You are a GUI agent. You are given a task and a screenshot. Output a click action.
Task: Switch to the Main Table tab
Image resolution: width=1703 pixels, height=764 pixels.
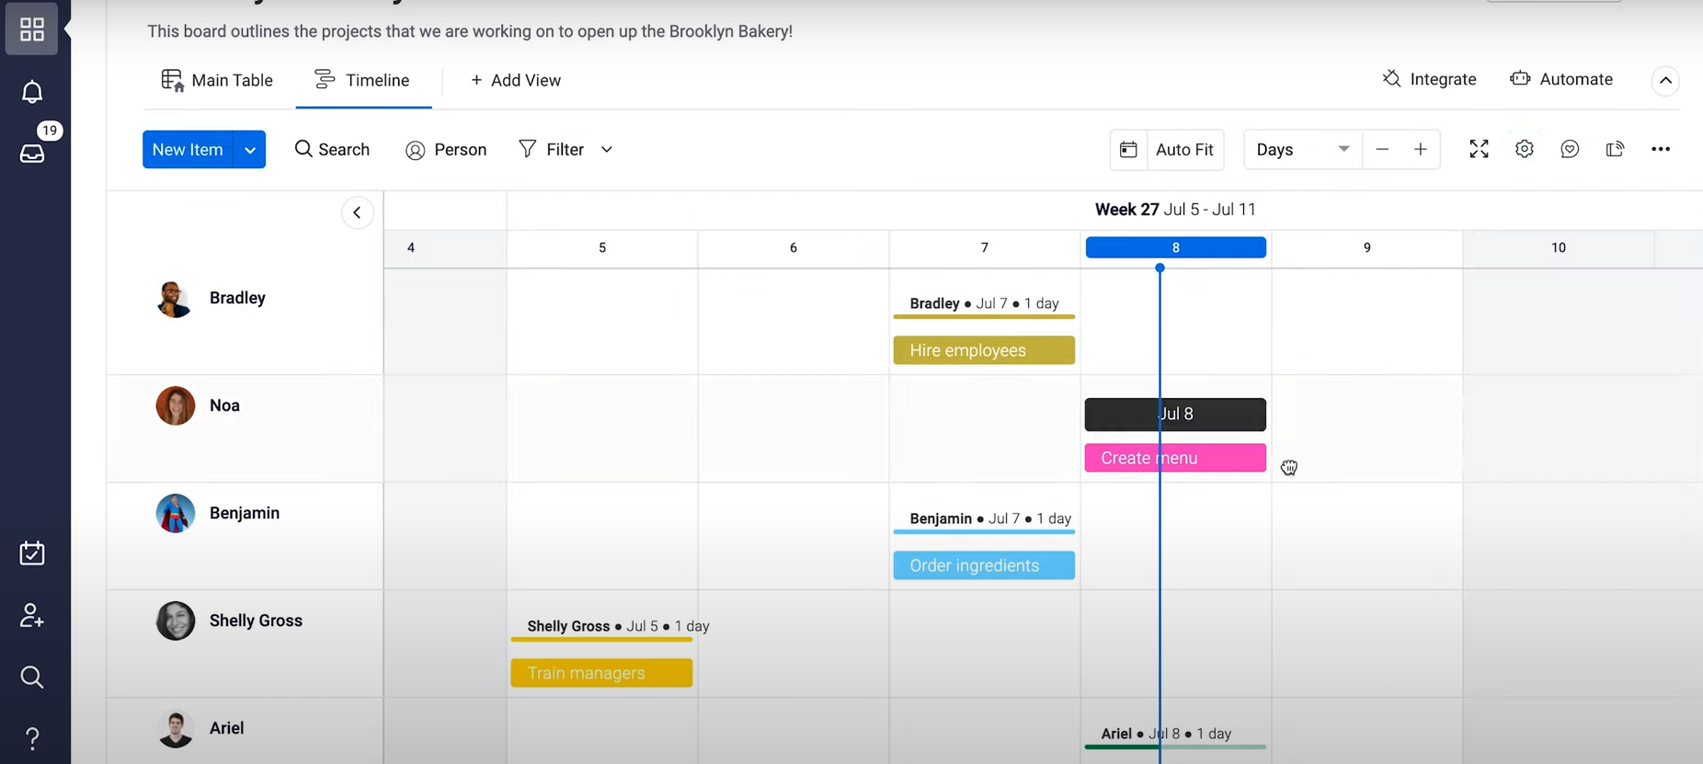tap(217, 81)
